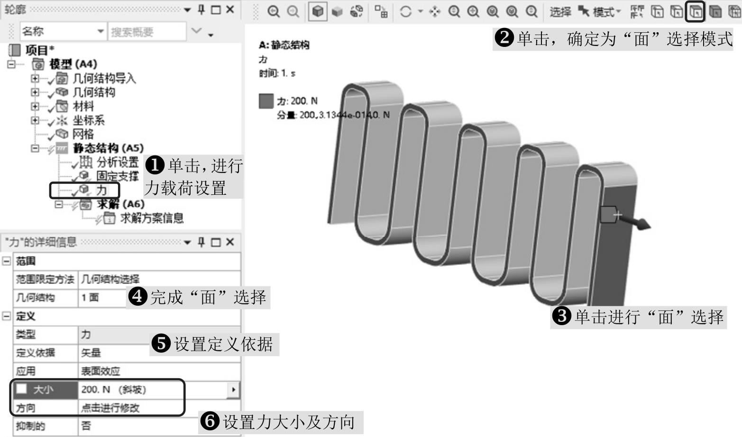The height and width of the screenshot is (437, 742).
Task: Pin the "力"的详细信息 details panel
Action: (x=201, y=242)
